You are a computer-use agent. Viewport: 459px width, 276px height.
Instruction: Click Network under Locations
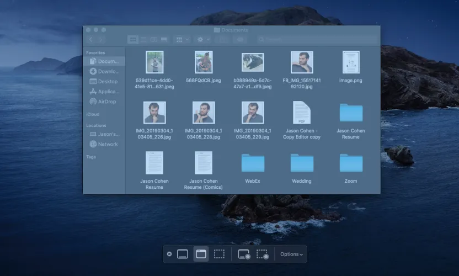click(104, 144)
